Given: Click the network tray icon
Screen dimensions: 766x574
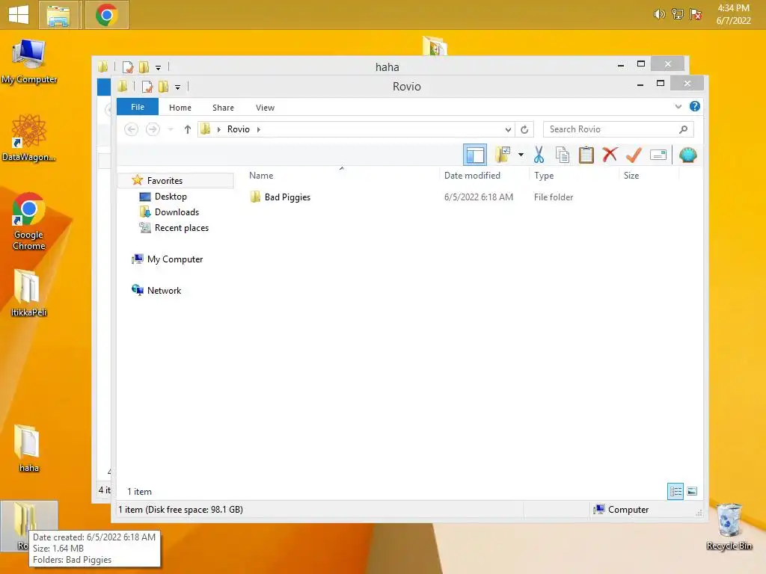Looking at the screenshot, I should point(677,14).
